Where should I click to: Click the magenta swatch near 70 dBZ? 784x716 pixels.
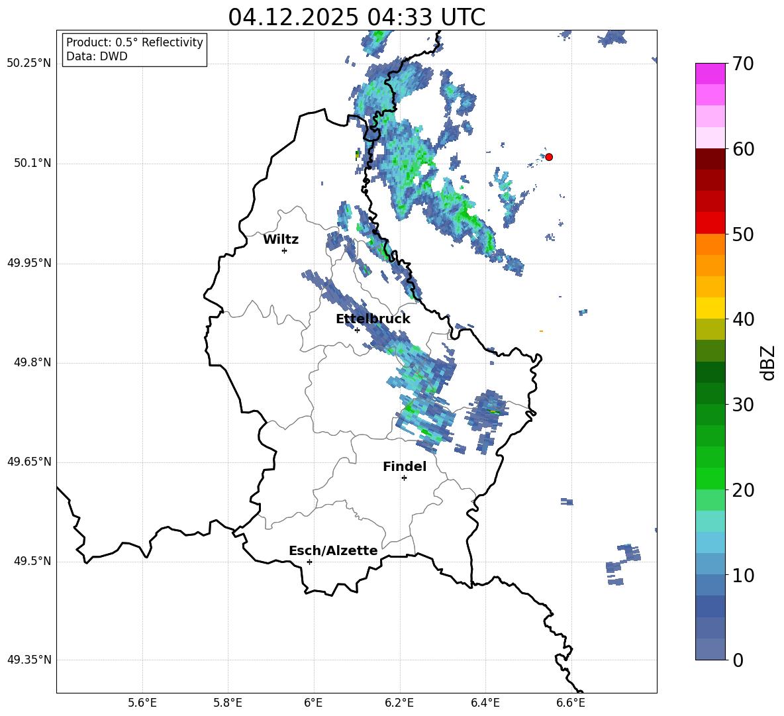coord(710,74)
